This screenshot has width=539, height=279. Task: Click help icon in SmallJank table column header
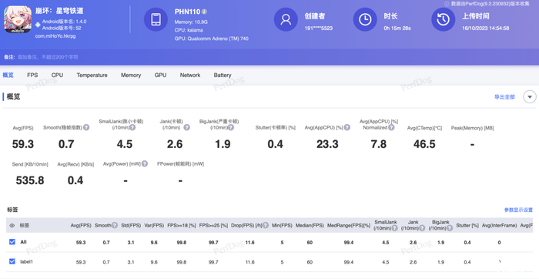pyautogui.click(x=394, y=228)
